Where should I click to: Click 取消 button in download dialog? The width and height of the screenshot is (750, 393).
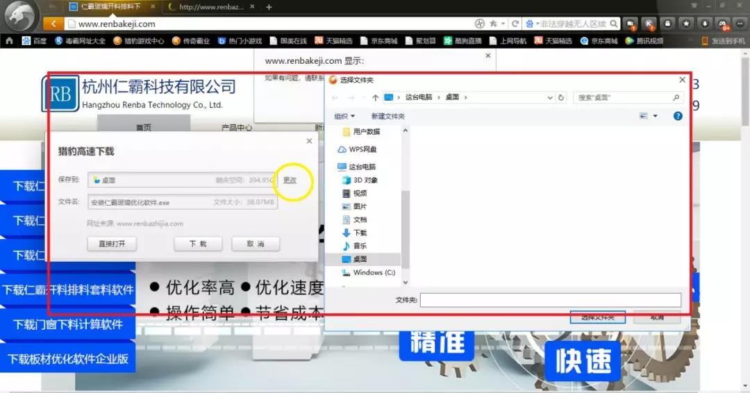tap(256, 244)
